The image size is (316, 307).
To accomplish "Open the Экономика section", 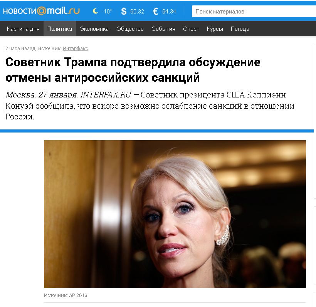I will pos(94,29).
